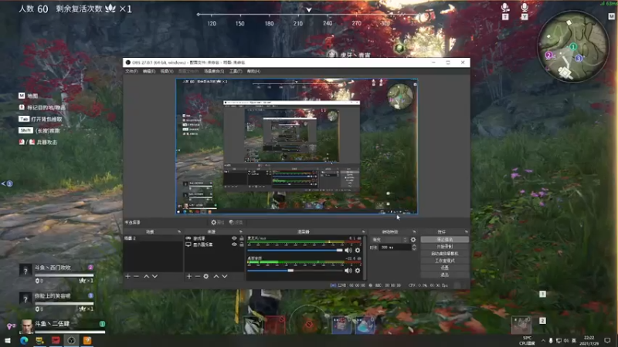Select the 显示器采集 source row
Viewport: 618px width, 347px height.
[215, 244]
